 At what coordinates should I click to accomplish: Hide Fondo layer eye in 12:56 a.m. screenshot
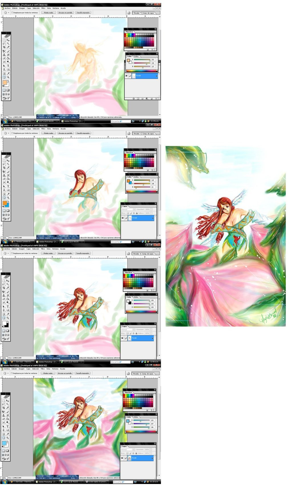(x=122, y=338)
